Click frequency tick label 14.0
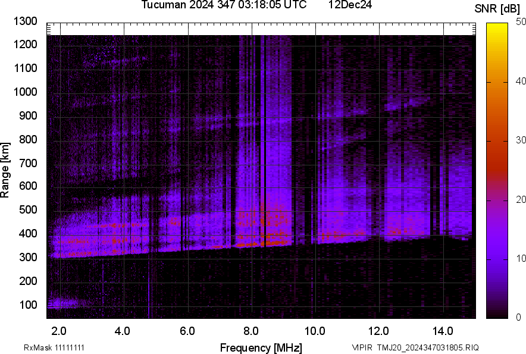Image resolution: width=526 pixels, height=354 pixels. pyautogui.click(x=443, y=331)
